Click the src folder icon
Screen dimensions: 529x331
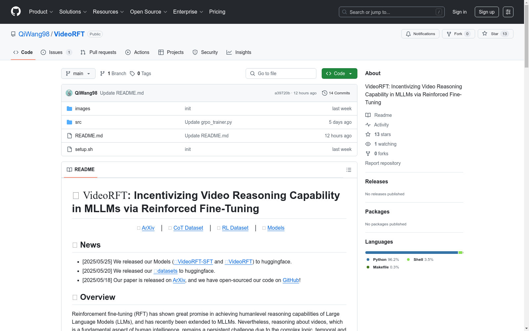[69, 122]
